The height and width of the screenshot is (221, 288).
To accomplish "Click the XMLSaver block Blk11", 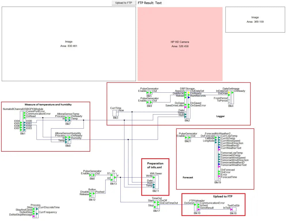I will (x=156, y=182).
